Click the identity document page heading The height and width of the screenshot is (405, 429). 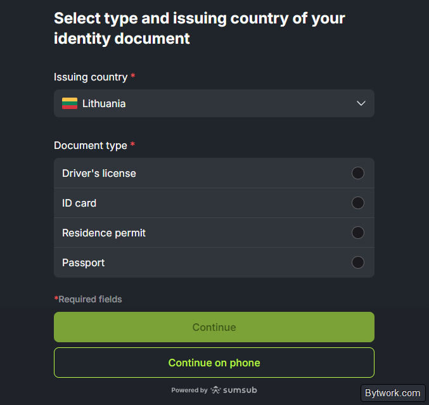tap(199, 28)
